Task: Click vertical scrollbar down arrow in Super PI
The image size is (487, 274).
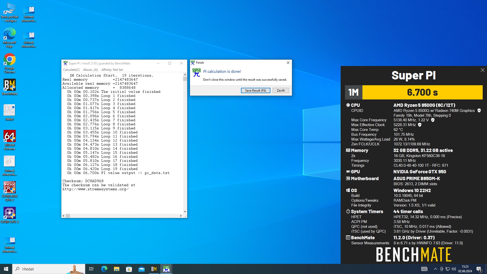Action: [185, 211]
